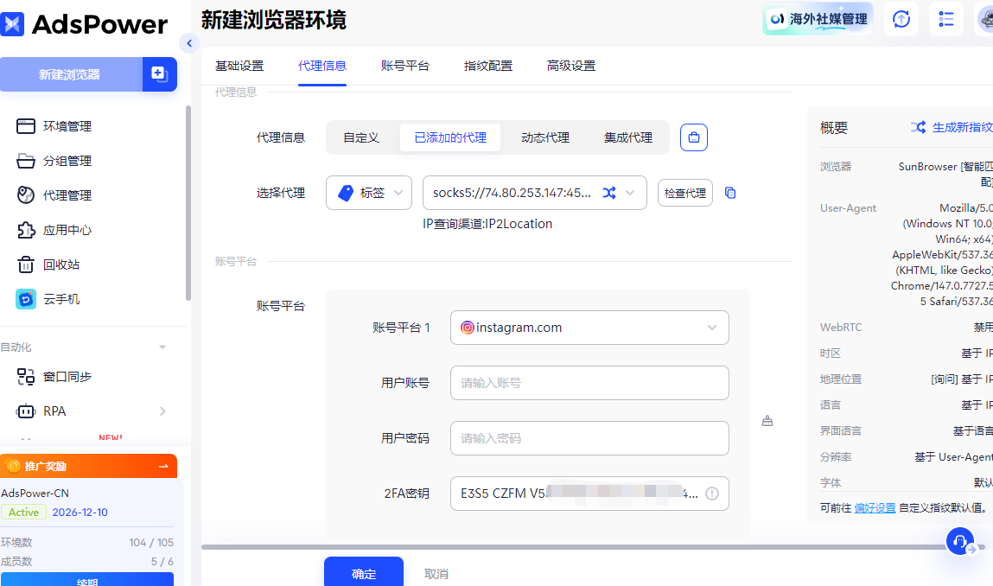Image resolution: width=993 pixels, height=586 pixels.
Task: Switch to the 代理信息 tab
Action: [x=322, y=66]
